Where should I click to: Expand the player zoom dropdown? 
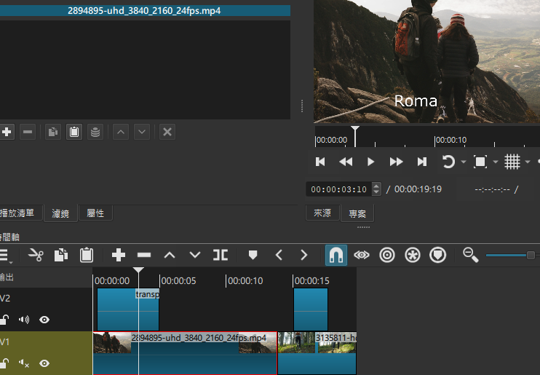coord(496,162)
